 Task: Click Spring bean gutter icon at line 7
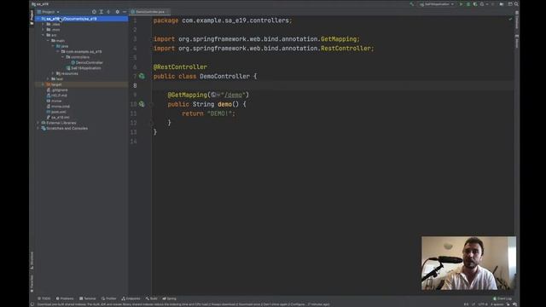142,76
